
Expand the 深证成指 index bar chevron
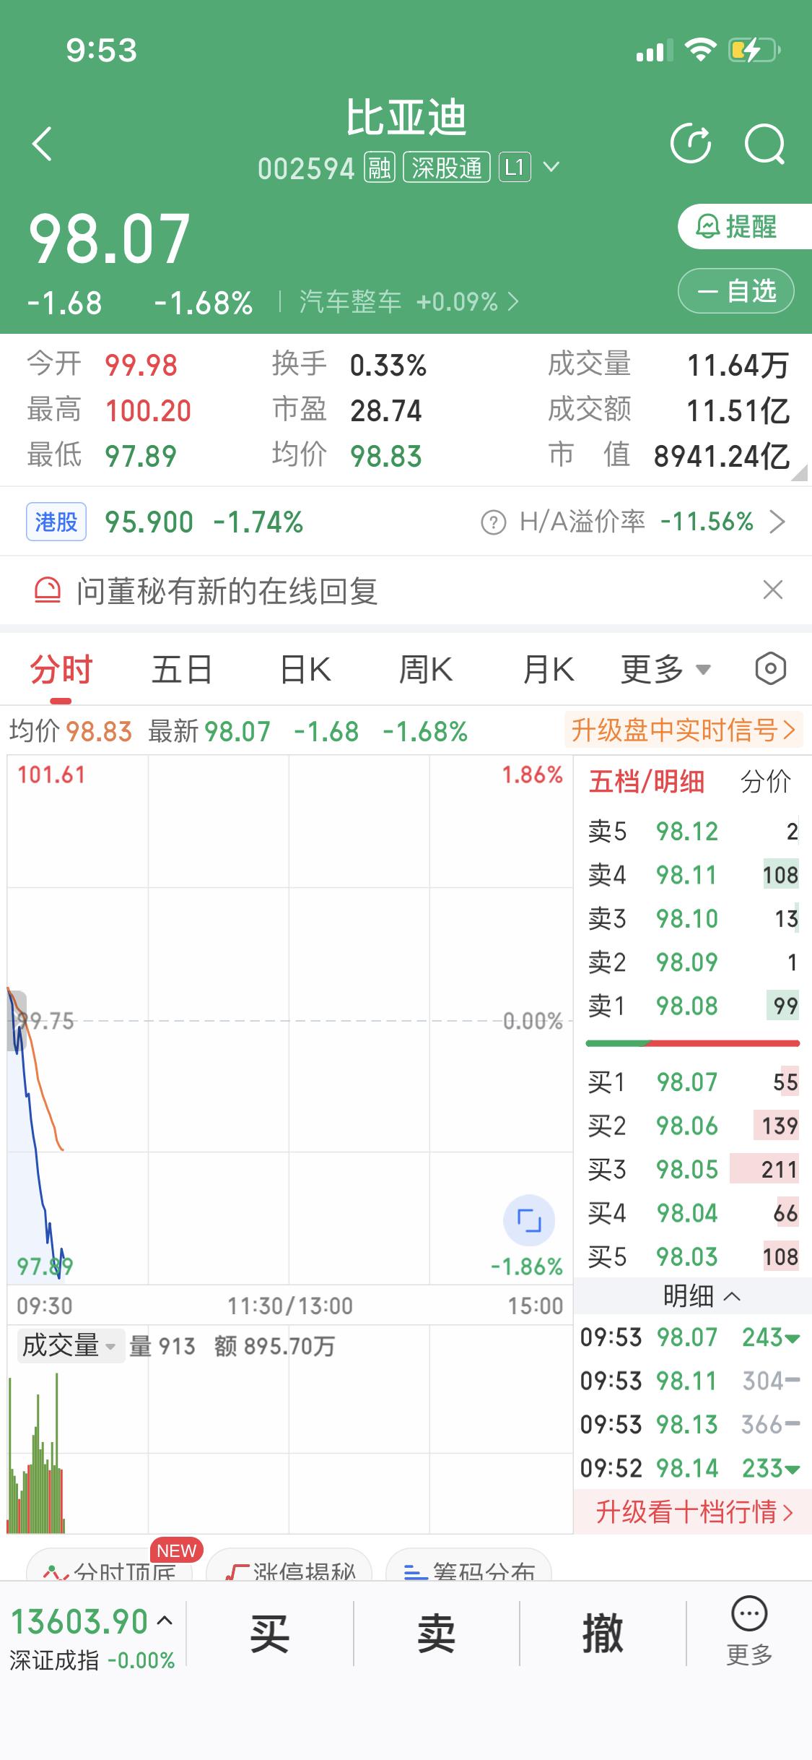[x=165, y=1621]
